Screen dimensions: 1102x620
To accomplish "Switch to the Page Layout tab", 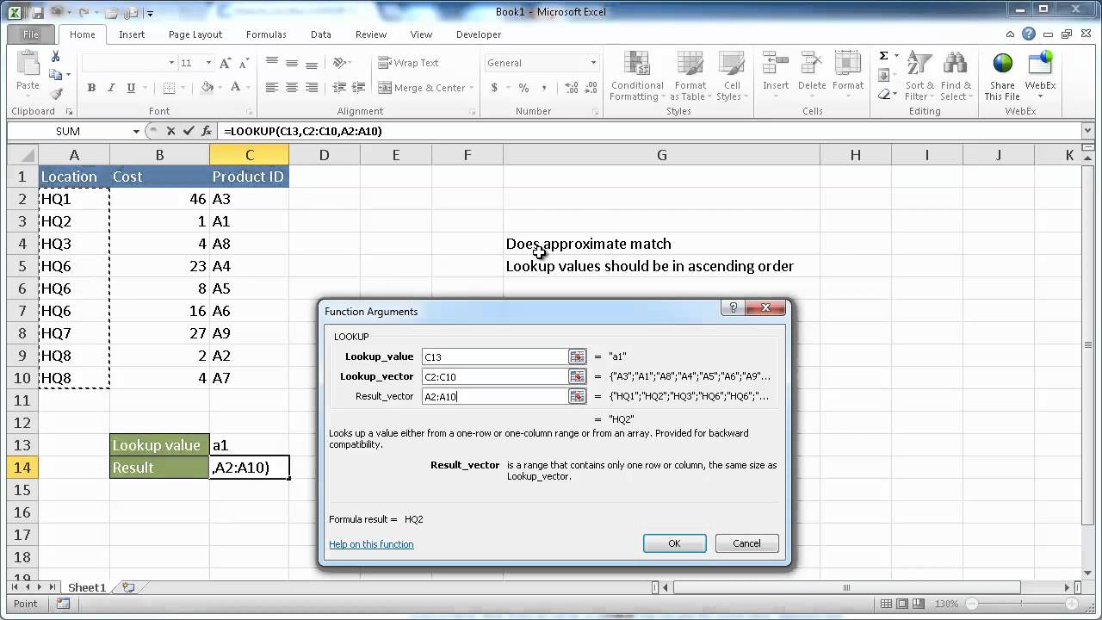I will 195,34.
